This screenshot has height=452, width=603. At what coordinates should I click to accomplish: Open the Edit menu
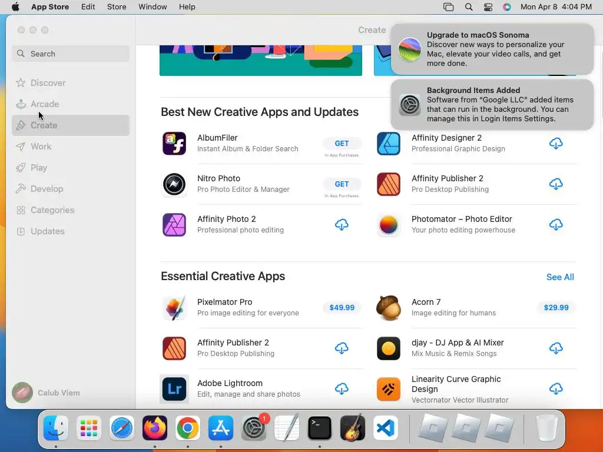pyautogui.click(x=88, y=7)
